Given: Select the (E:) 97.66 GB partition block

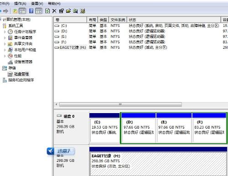Looking at the screenshot, I should (x=174, y=128).
